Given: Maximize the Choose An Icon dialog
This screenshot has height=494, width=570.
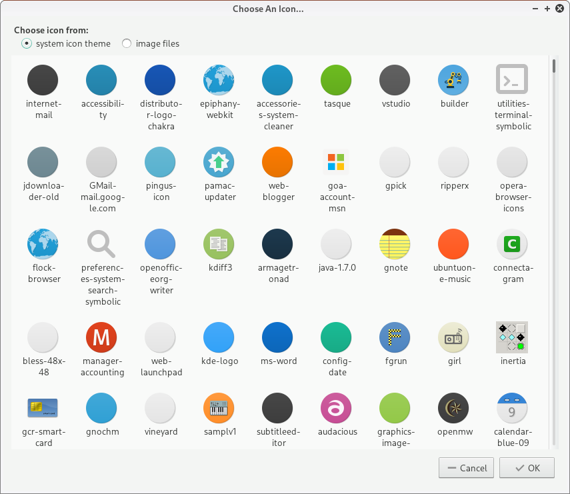Looking at the screenshot, I should coord(547,9).
